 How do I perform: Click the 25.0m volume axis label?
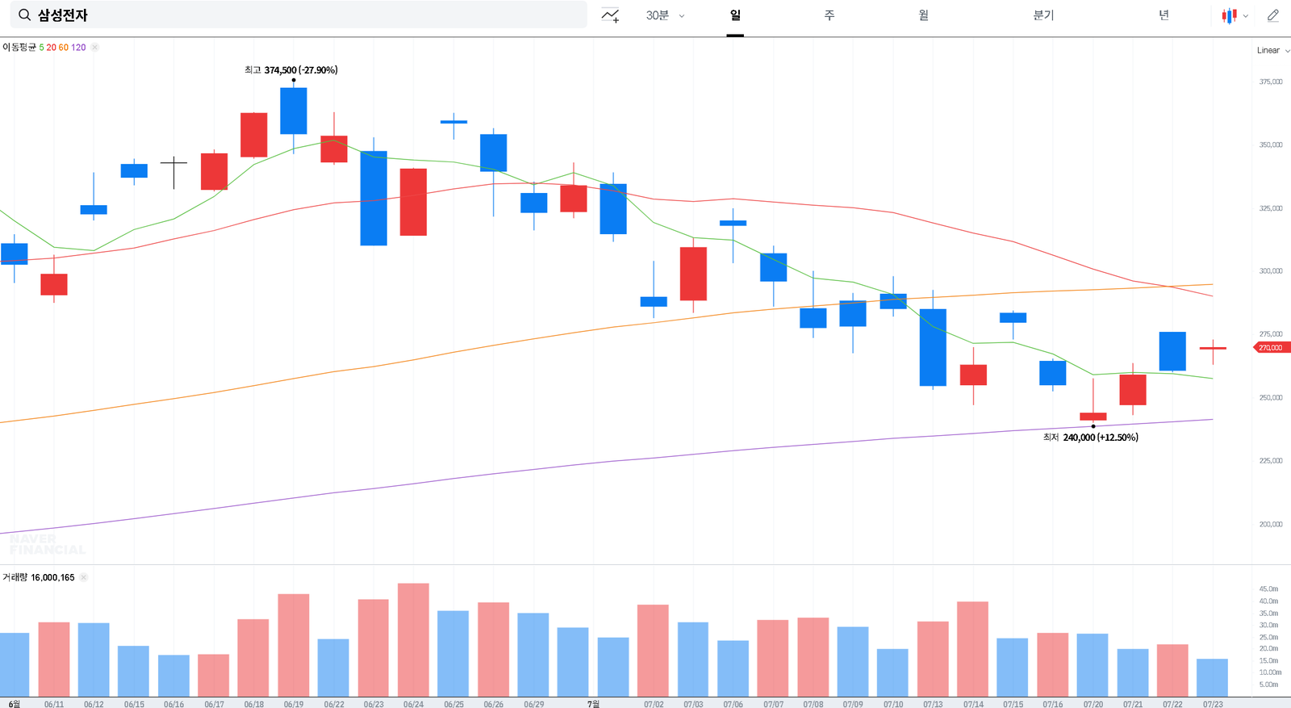(1268, 637)
